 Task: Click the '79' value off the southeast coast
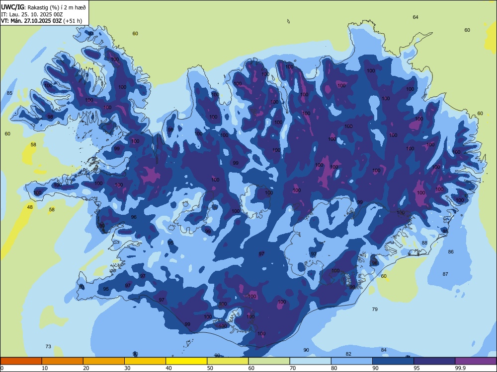375,309
